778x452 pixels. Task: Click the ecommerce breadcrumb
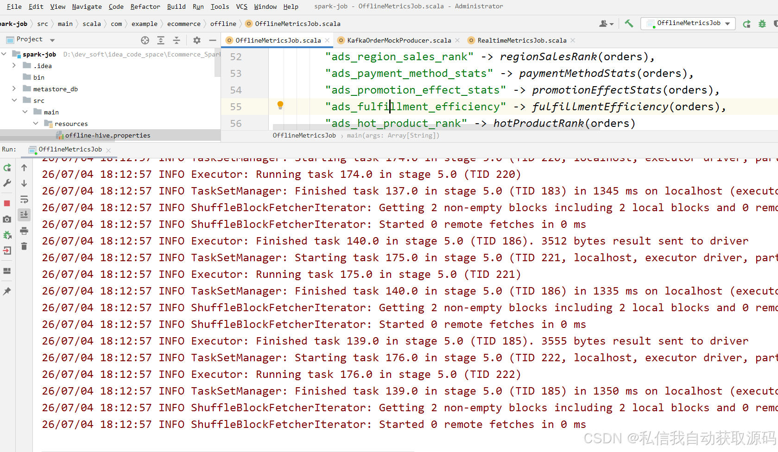183,24
